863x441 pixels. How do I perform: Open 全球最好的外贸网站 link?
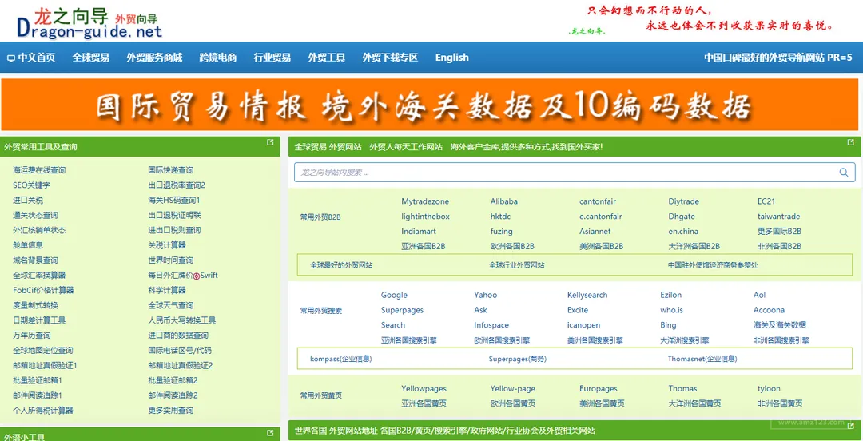click(x=341, y=264)
